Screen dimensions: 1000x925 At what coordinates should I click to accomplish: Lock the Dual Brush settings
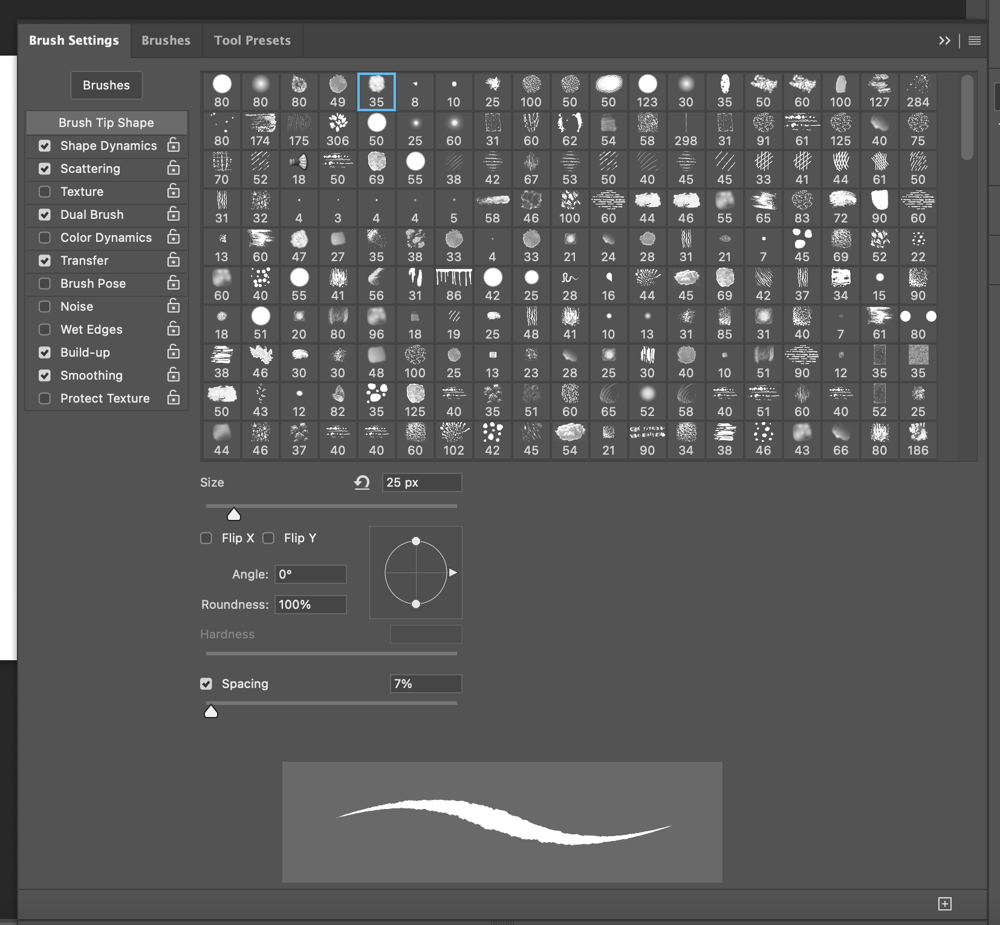coord(174,215)
